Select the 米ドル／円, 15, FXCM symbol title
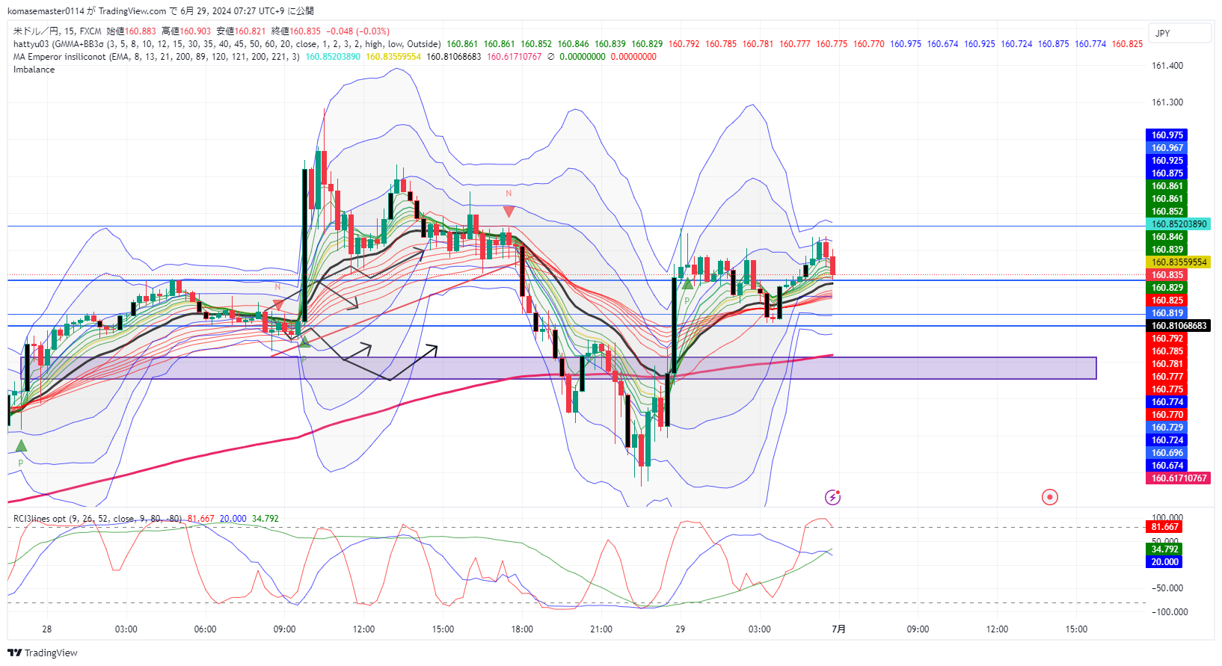The height and width of the screenshot is (666, 1222). (x=58, y=31)
